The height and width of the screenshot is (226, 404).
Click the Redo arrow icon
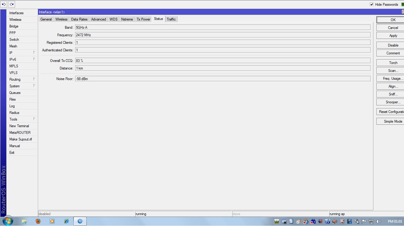click(x=12, y=4)
